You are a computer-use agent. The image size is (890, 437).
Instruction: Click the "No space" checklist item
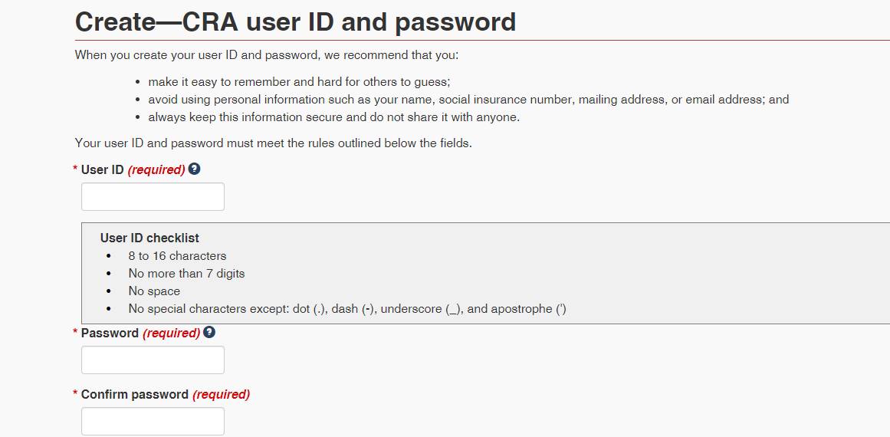pyautogui.click(x=154, y=291)
